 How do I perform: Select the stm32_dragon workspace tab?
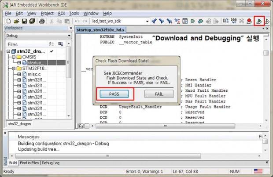19,124
